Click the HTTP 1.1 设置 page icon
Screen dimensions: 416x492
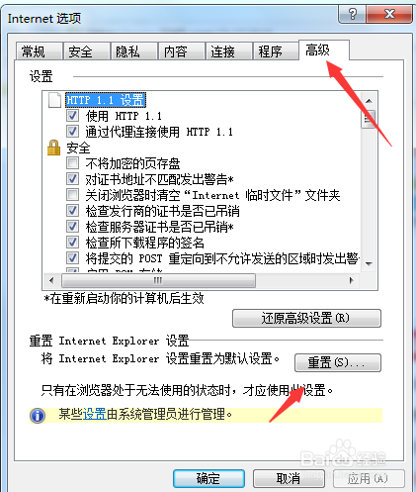click(x=54, y=100)
